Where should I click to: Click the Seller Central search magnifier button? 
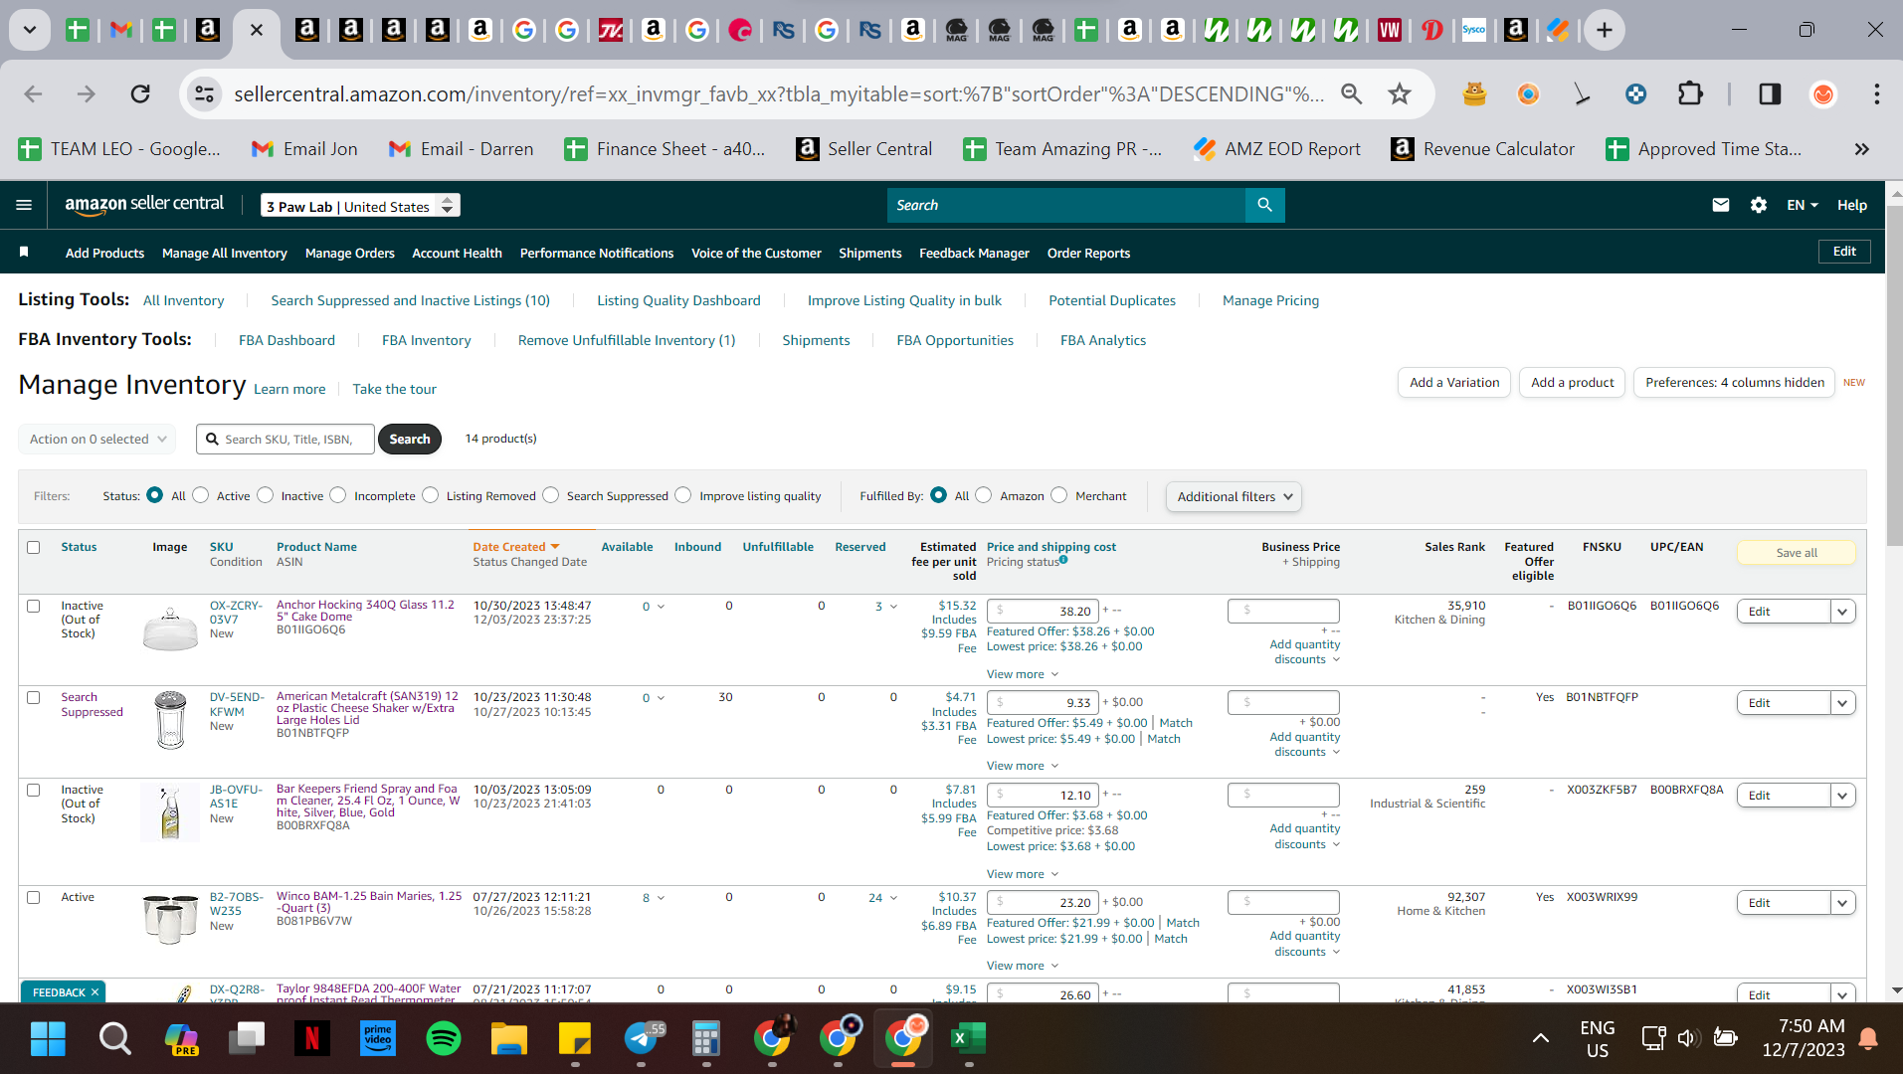tap(1264, 205)
